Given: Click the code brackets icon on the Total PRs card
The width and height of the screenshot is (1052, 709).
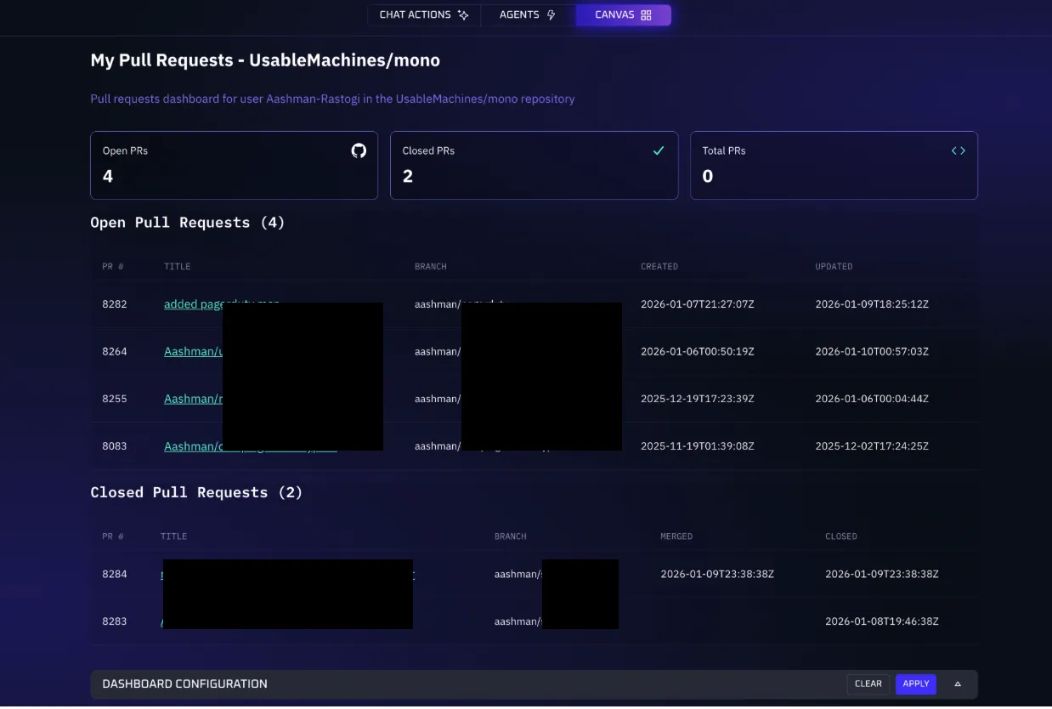Looking at the screenshot, I should [959, 150].
